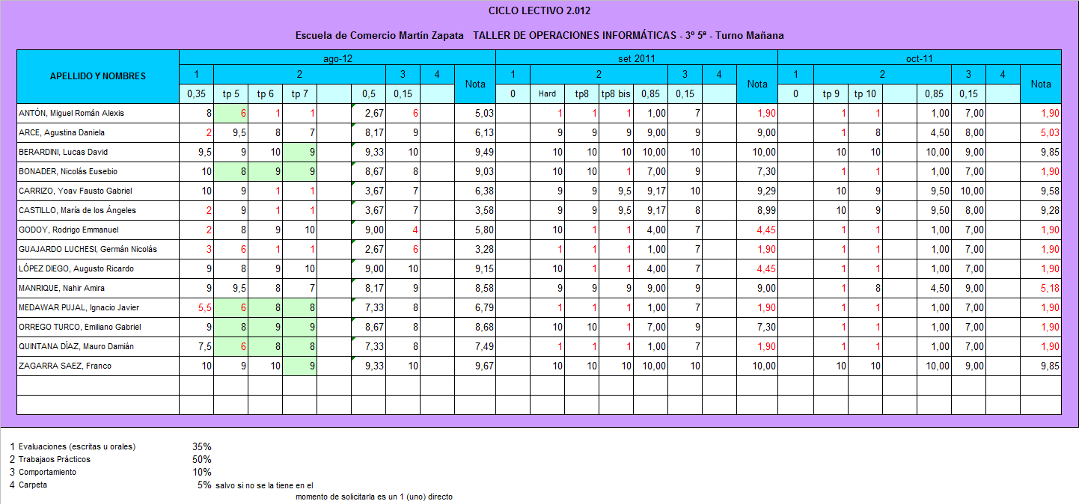Select the tp 5 column header

point(230,94)
